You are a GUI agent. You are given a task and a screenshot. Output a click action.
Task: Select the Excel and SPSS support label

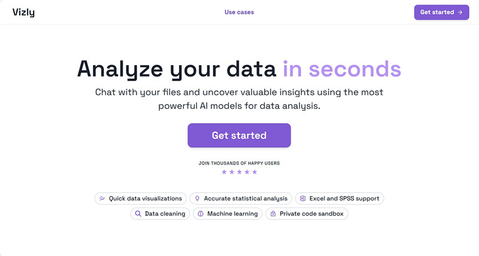pyautogui.click(x=344, y=199)
